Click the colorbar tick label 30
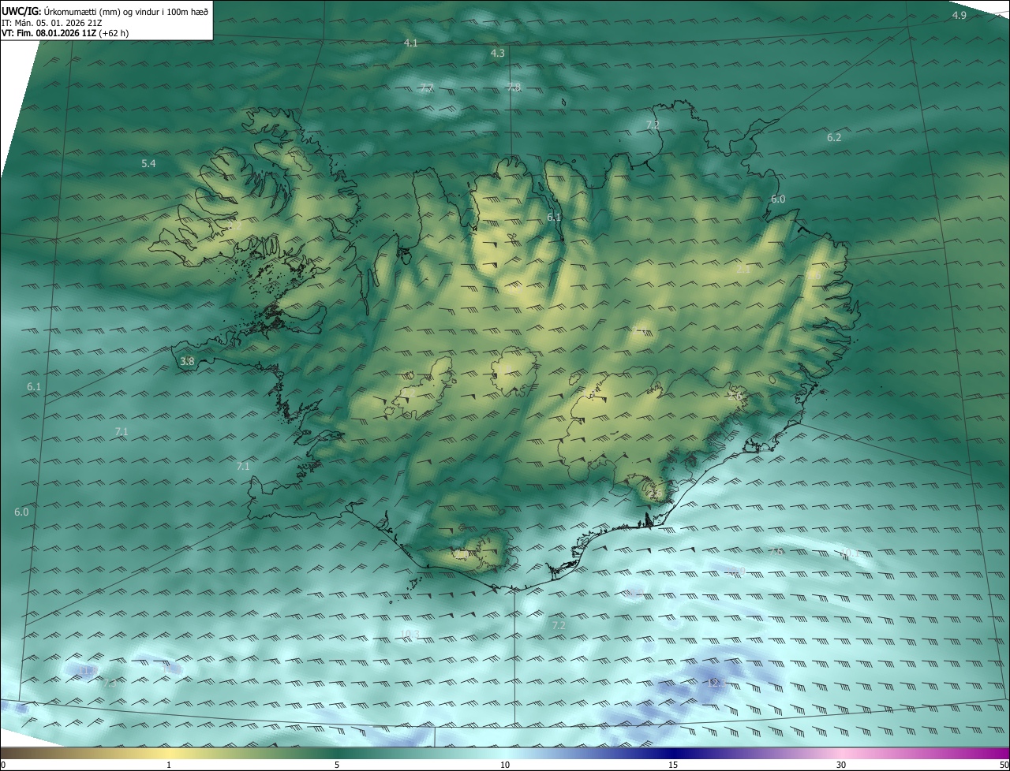 click(841, 765)
